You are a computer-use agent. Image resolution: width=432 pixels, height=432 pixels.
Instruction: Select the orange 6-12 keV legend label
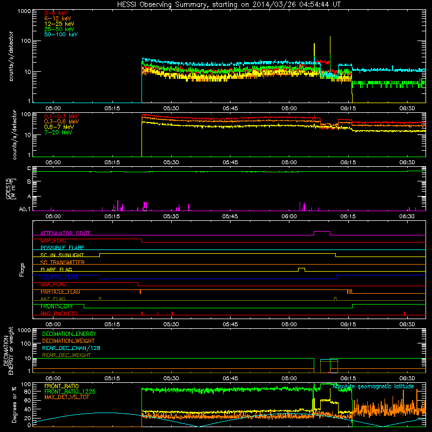point(58,18)
